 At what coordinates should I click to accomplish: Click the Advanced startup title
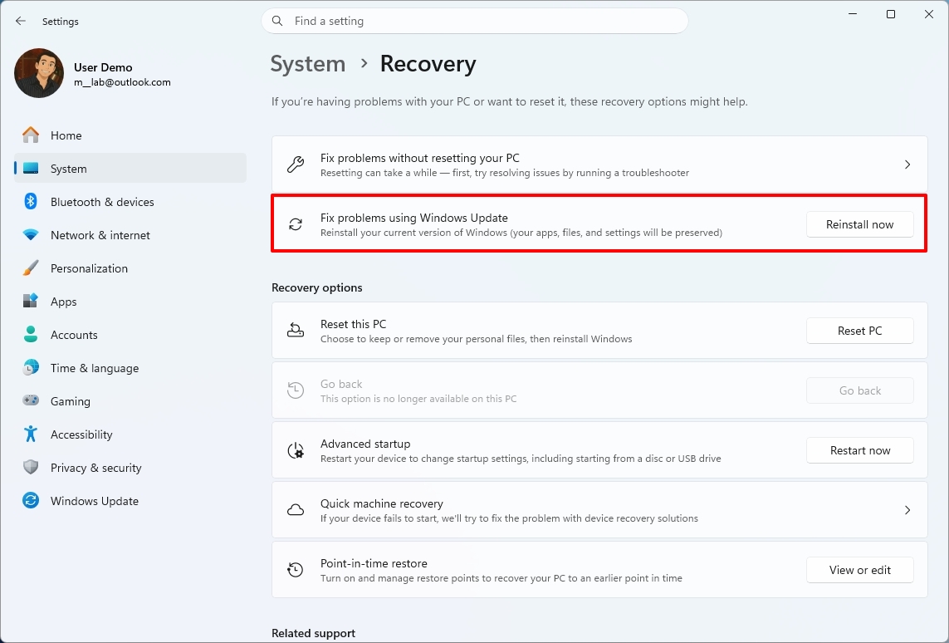[x=365, y=444]
